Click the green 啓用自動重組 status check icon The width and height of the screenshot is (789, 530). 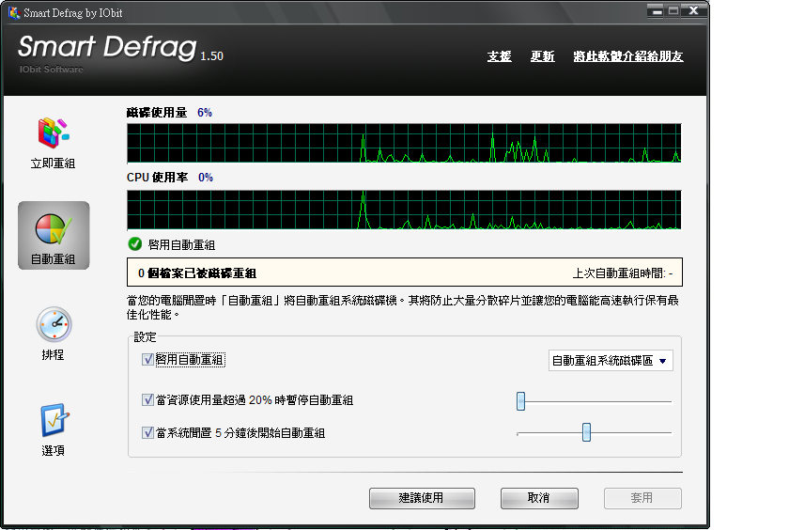pyautogui.click(x=135, y=244)
